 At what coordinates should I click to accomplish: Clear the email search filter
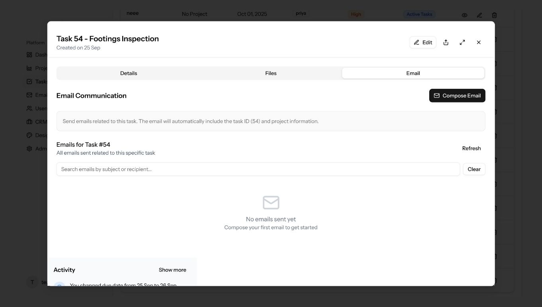[x=474, y=169]
